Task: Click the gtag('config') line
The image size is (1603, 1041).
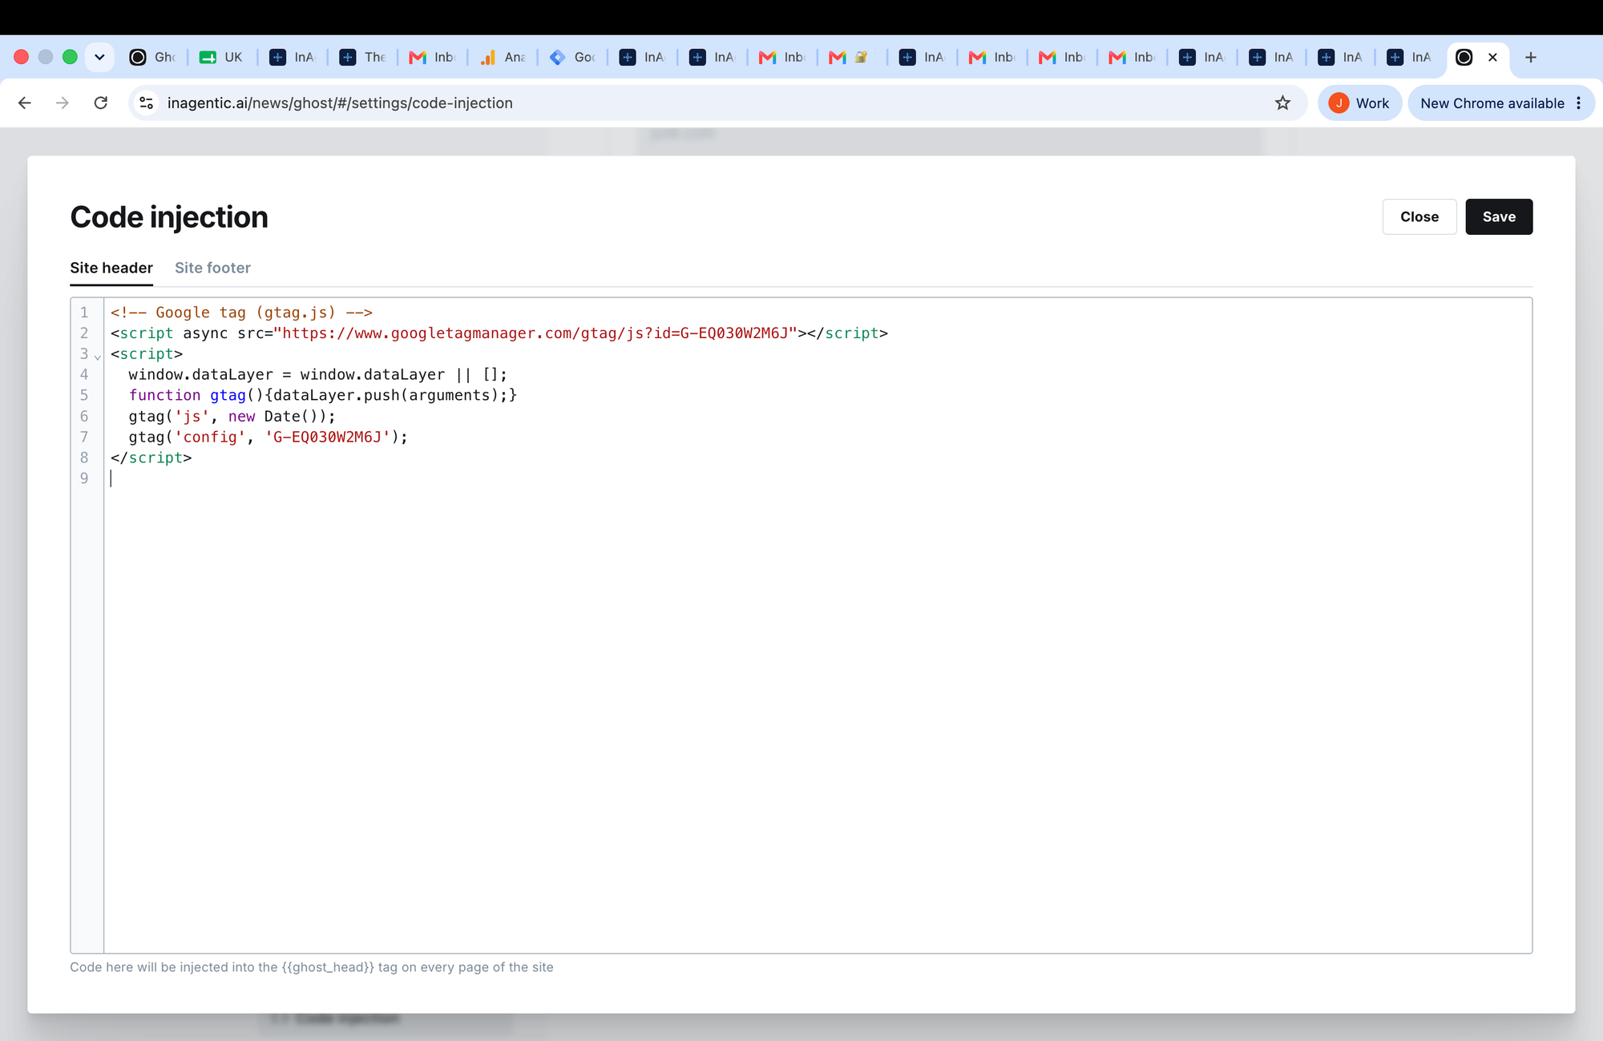Action: click(x=269, y=438)
